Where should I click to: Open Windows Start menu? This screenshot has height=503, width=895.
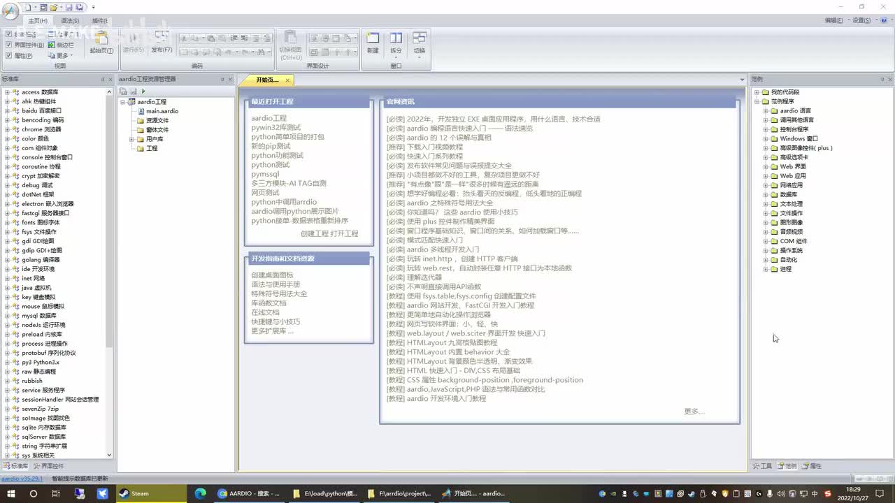point(12,493)
